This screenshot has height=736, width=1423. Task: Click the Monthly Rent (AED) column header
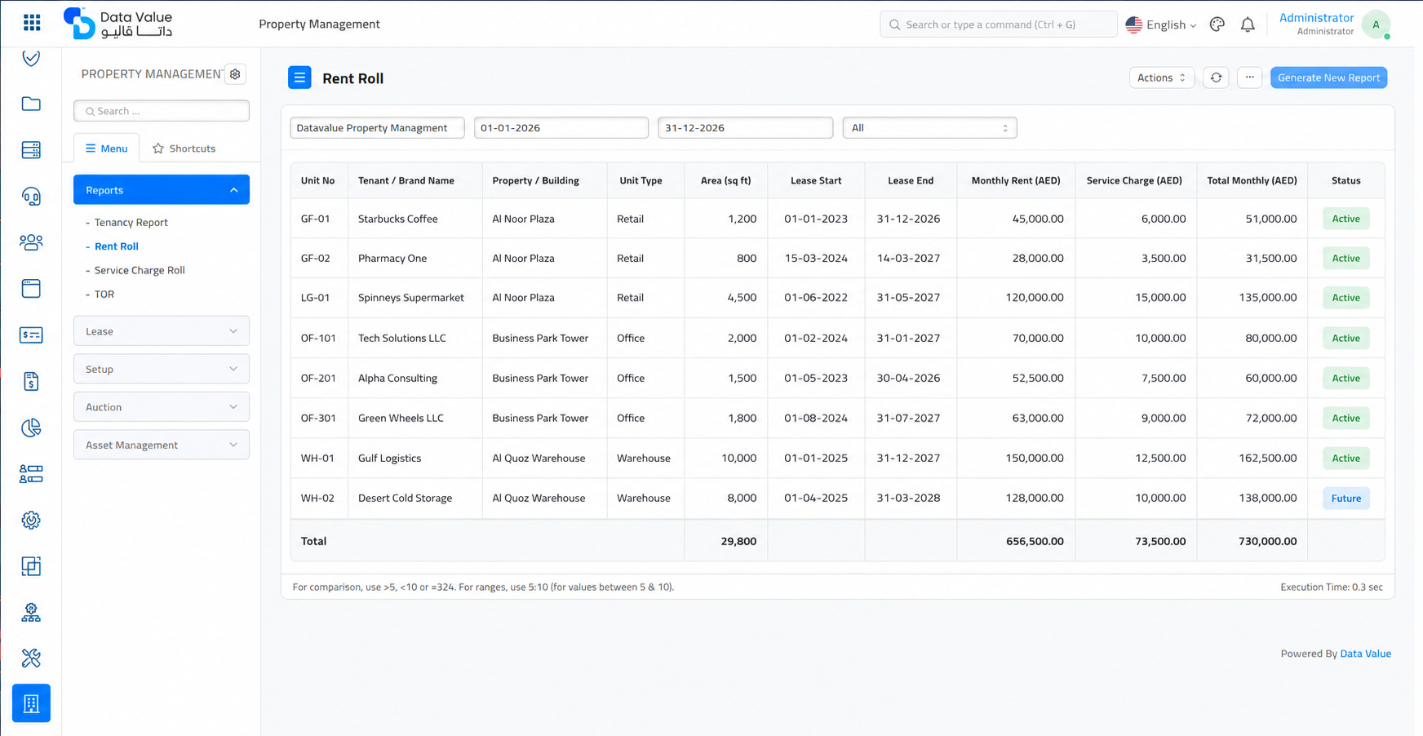(x=1016, y=180)
